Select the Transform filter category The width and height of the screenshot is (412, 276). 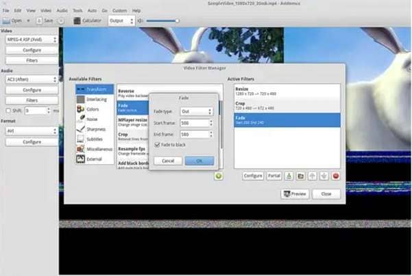point(95,89)
